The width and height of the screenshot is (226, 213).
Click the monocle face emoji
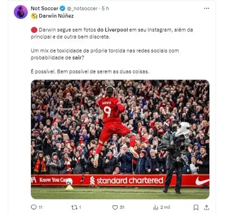click(34, 16)
